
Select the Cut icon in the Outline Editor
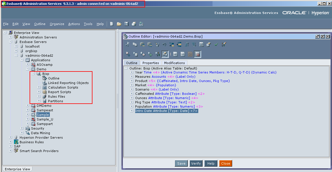point(127,44)
